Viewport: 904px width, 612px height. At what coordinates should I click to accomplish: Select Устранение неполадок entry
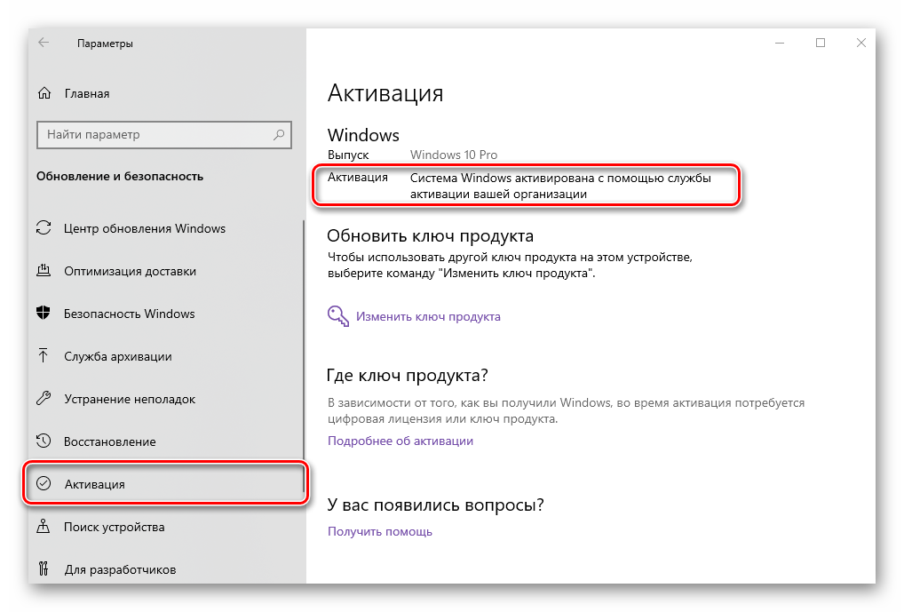166,399
